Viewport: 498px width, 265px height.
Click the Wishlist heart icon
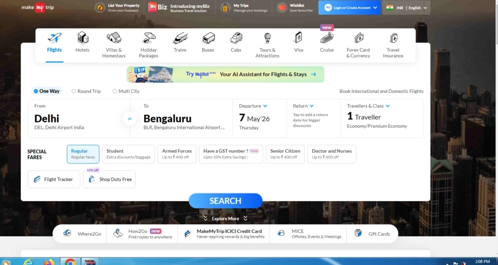point(282,8)
